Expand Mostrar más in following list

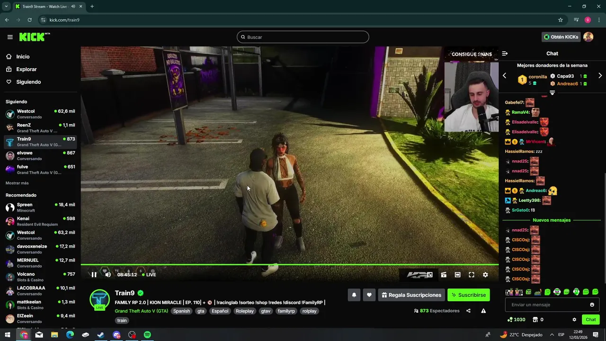(x=17, y=183)
